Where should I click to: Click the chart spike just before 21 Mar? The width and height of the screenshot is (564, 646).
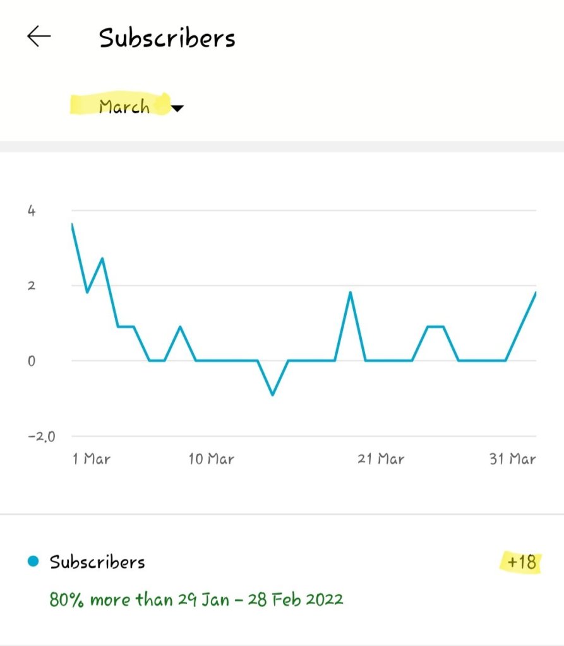[x=350, y=292]
